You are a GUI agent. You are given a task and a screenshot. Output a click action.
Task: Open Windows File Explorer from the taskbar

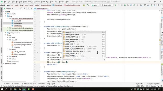(x=15, y=89)
